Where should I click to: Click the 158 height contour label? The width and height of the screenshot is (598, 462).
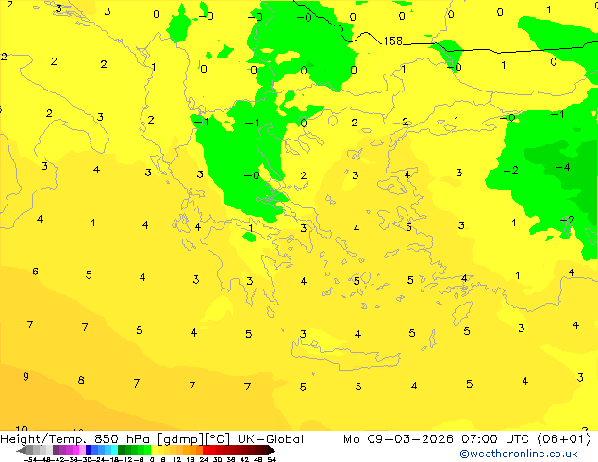(392, 41)
